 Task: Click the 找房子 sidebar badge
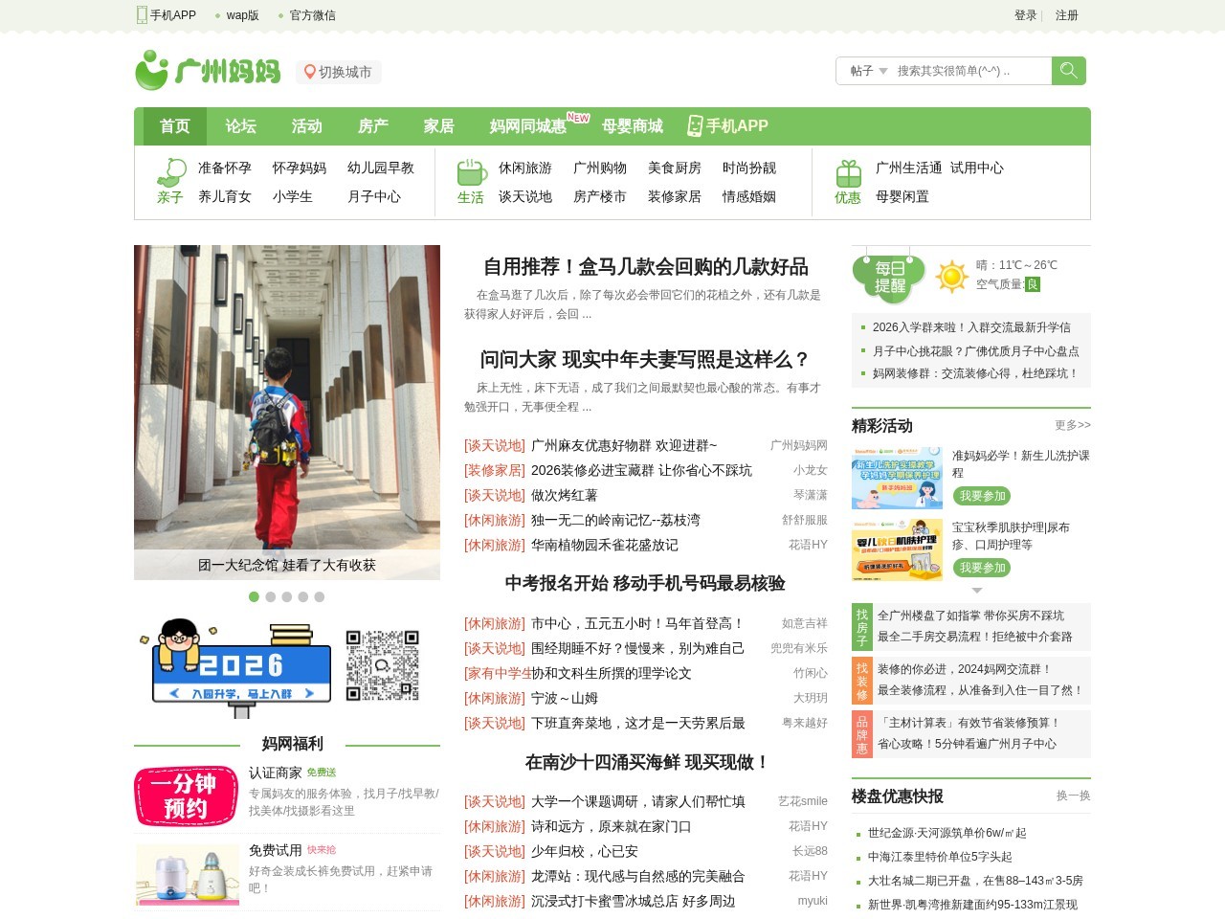(860, 625)
